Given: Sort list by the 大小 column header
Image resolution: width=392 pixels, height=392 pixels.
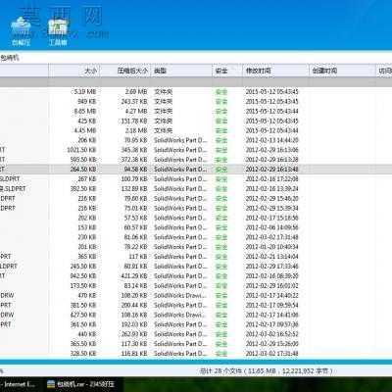Looking at the screenshot, I should click(90, 71).
